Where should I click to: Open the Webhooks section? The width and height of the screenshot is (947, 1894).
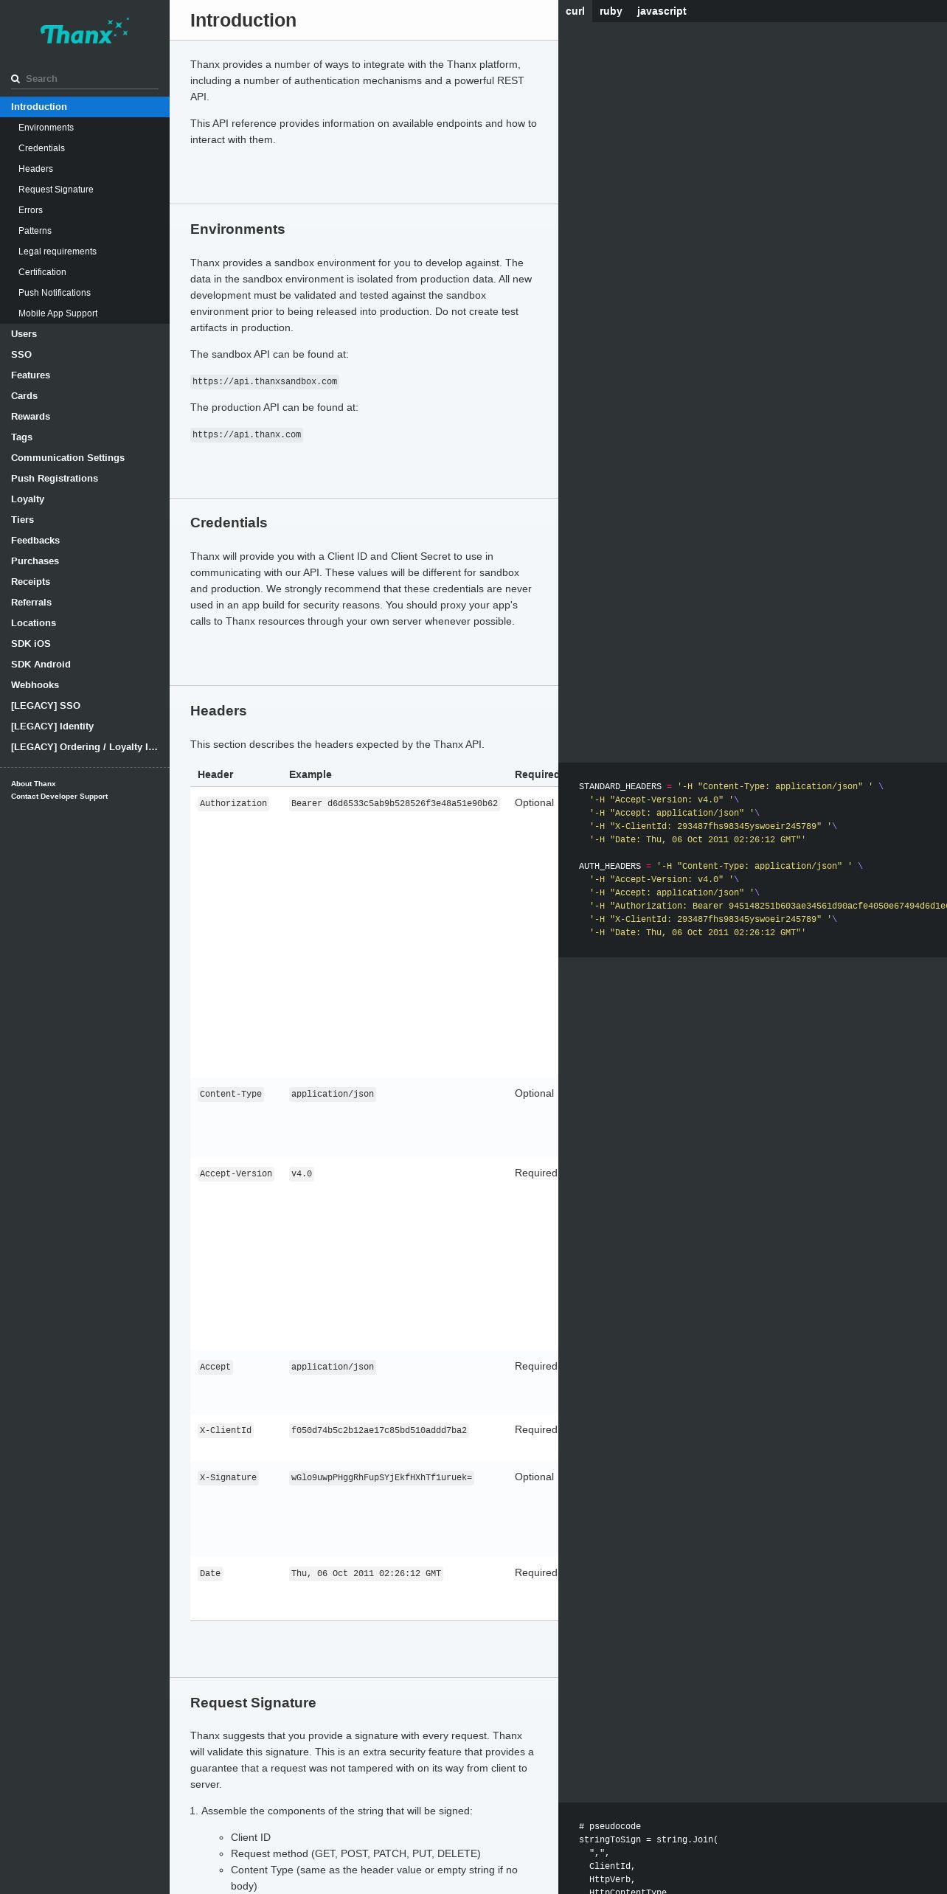pos(85,685)
